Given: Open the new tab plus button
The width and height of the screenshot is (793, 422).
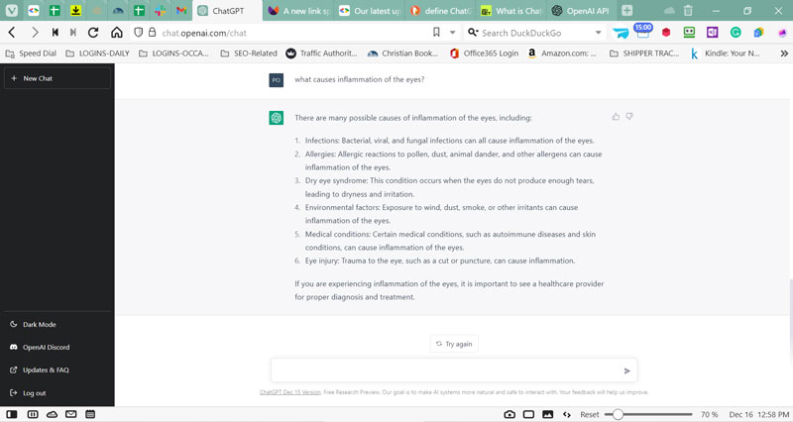Looking at the screenshot, I should [626, 11].
